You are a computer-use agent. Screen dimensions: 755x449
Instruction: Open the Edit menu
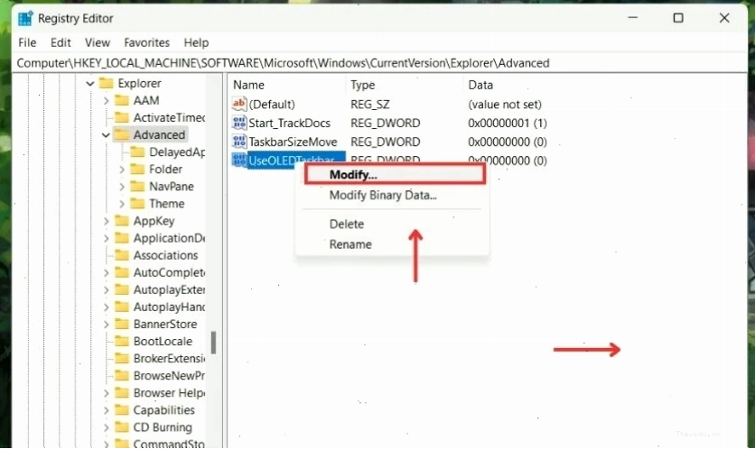(61, 42)
